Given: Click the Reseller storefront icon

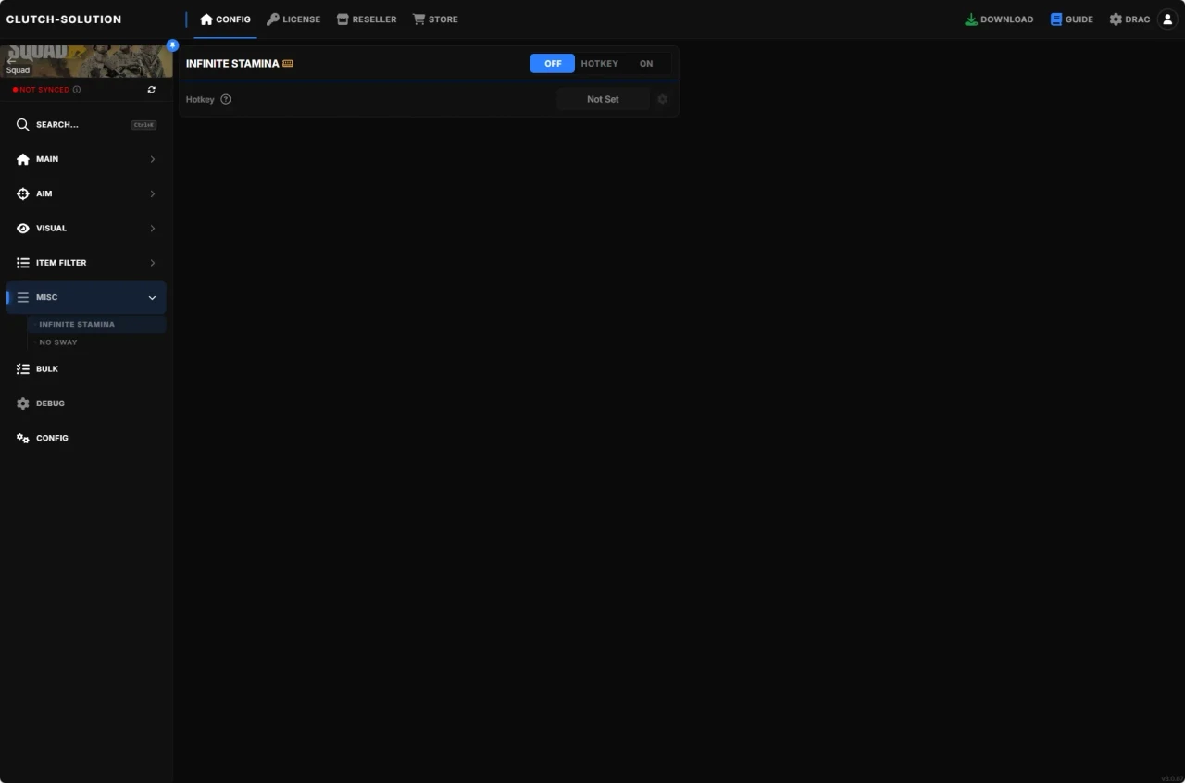Looking at the screenshot, I should point(343,19).
